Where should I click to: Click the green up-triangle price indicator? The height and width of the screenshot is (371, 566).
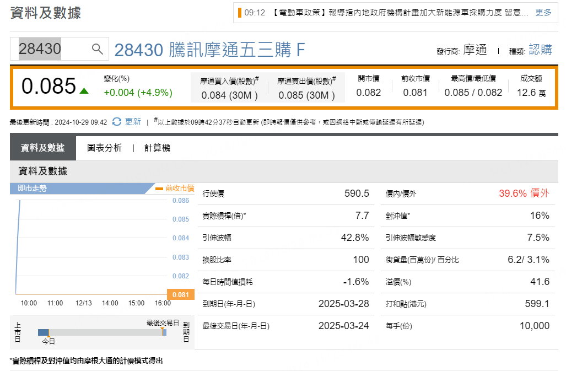pos(84,90)
